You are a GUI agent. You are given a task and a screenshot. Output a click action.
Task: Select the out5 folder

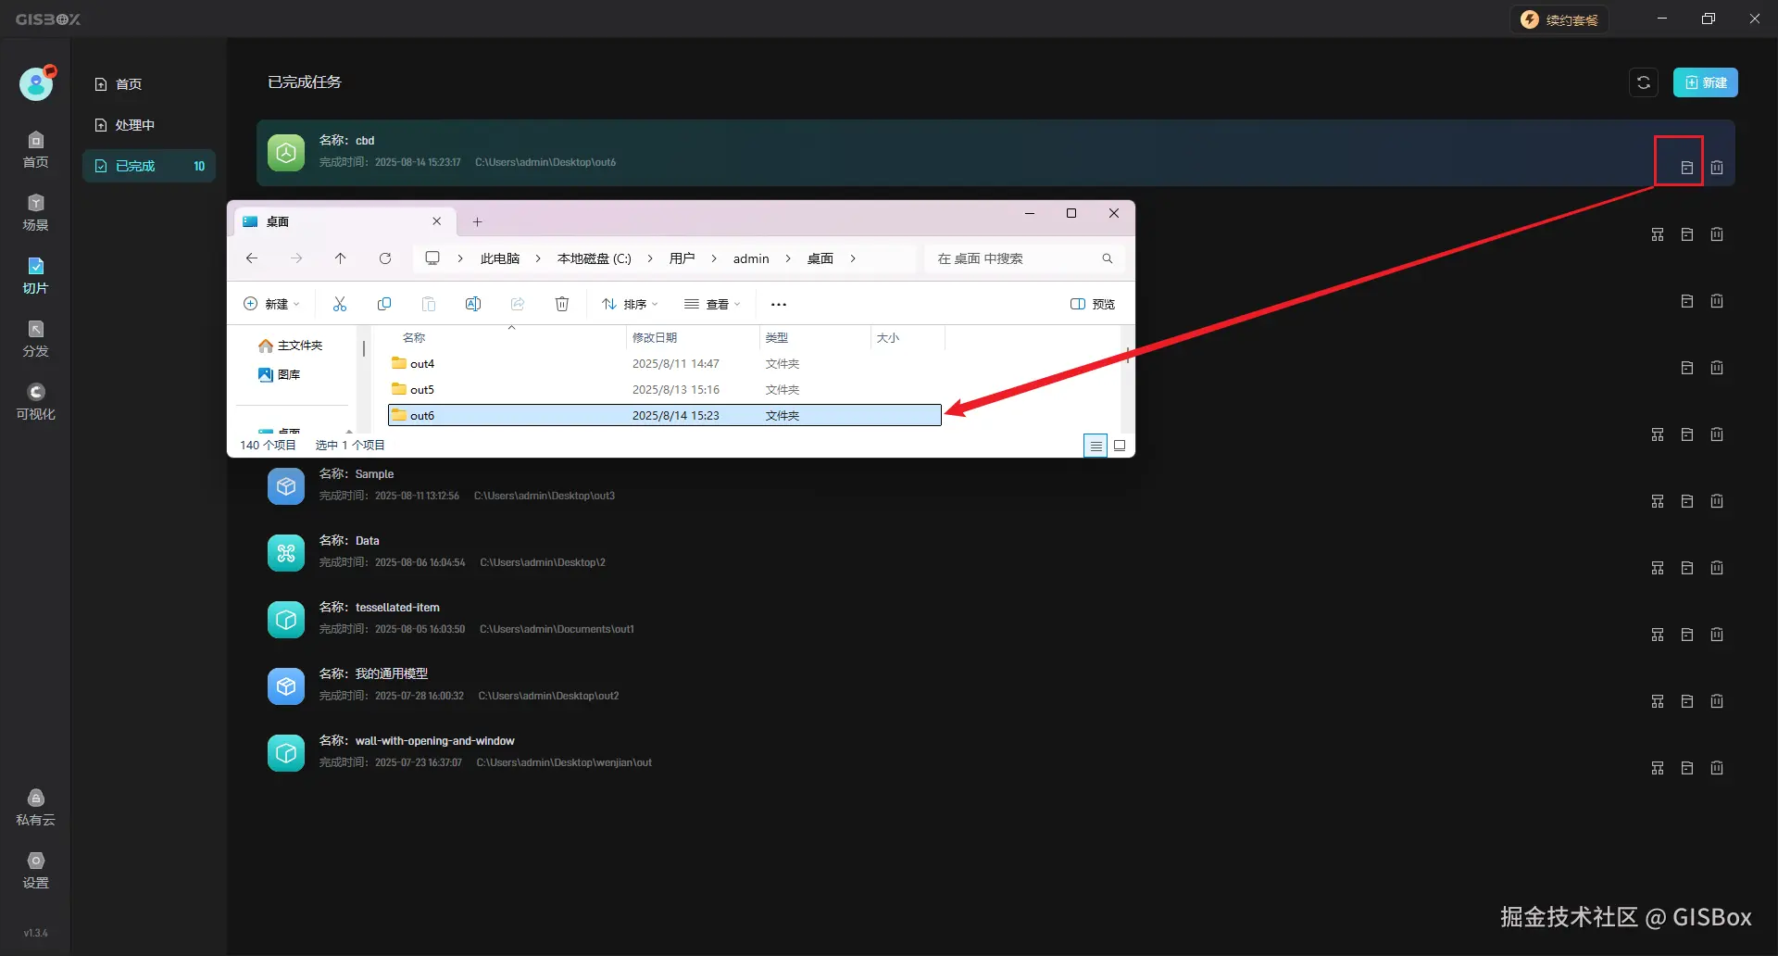point(664,389)
